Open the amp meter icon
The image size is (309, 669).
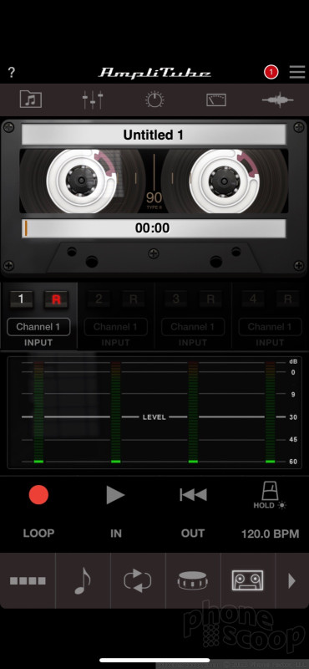coord(216,100)
